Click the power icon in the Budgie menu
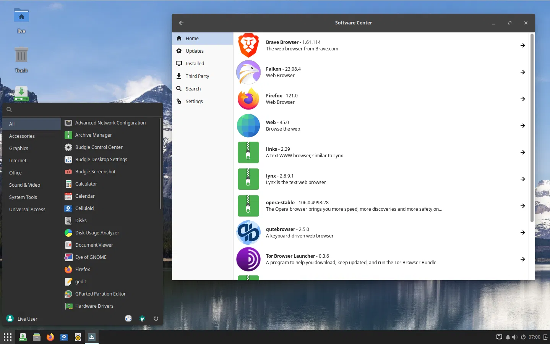This screenshot has width=550, height=344. [x=156, y=318]
